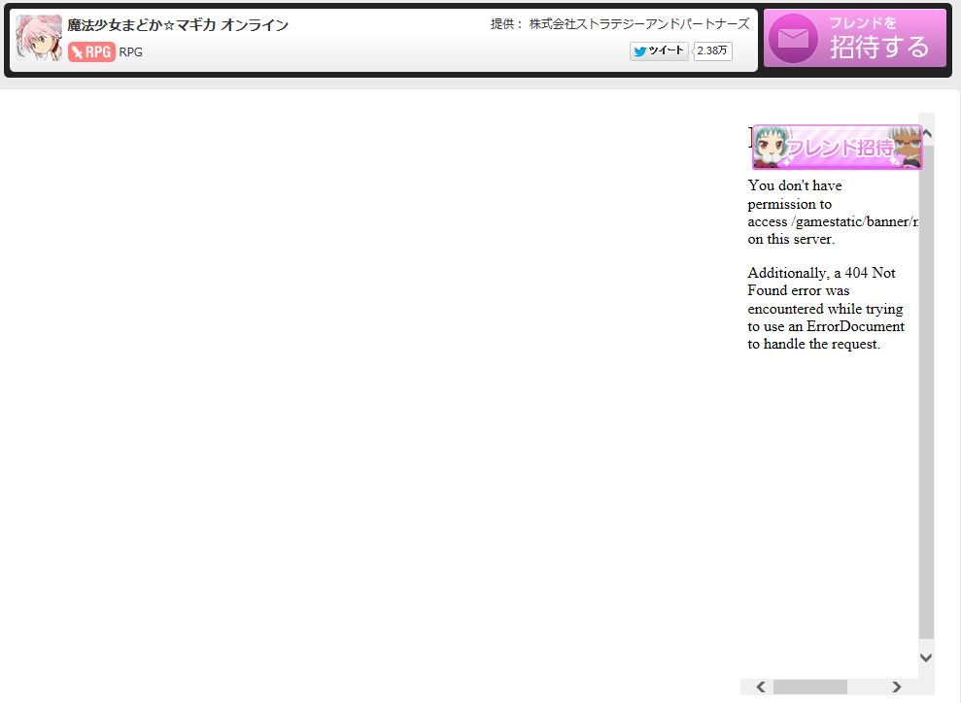Click provider text 株式会社ストラテジーアンドパートナーズ
The width and height of the screenshot is (961, 703).
point(639,24)
